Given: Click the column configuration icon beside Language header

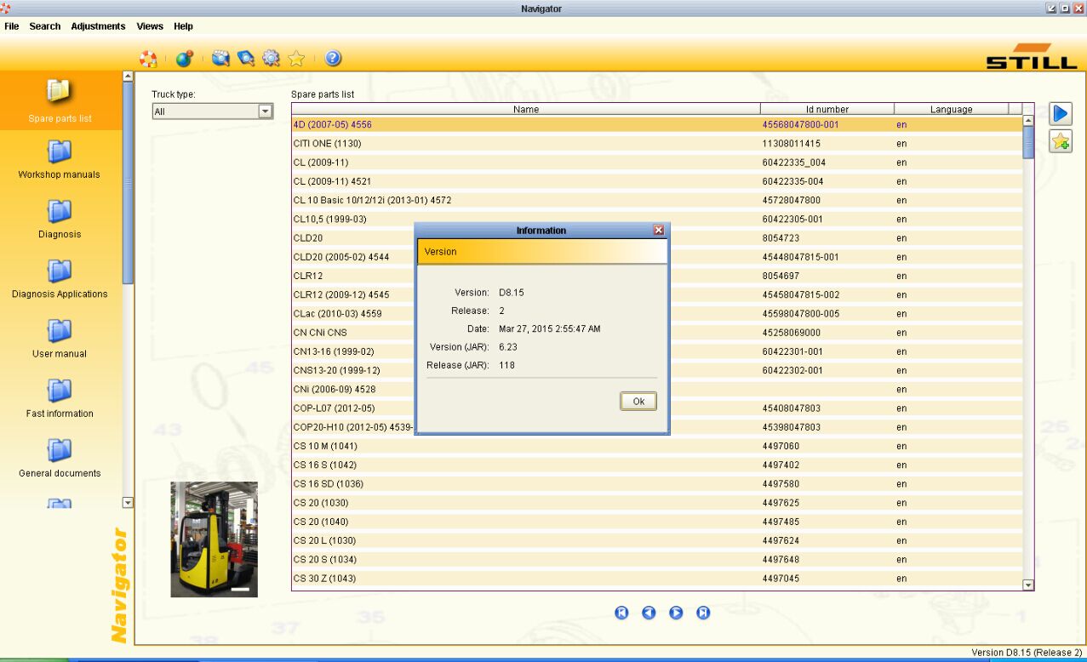Looking at the screenshot, I should point(1015,109).
